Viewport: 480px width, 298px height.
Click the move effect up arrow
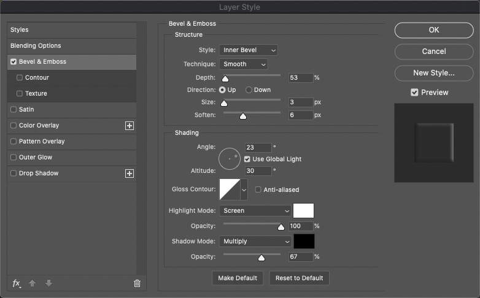tap(32, 283)
